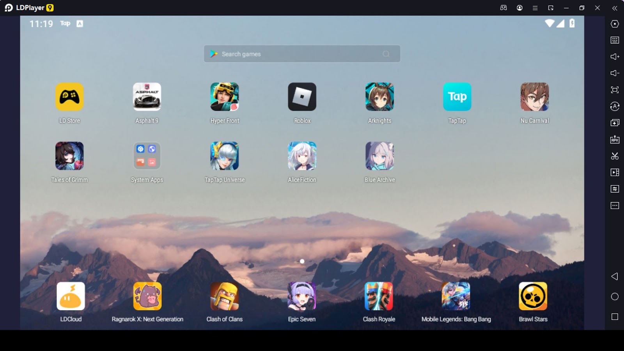Launch Epic Seven
Screen dimensions: 624x351
302,296
